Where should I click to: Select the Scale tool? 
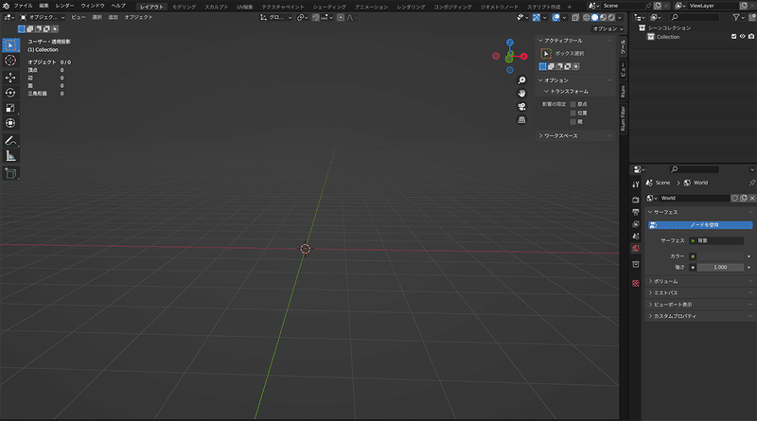(10, 108)
